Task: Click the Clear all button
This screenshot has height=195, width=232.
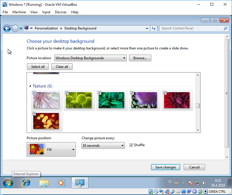Action: coord(62,67)
